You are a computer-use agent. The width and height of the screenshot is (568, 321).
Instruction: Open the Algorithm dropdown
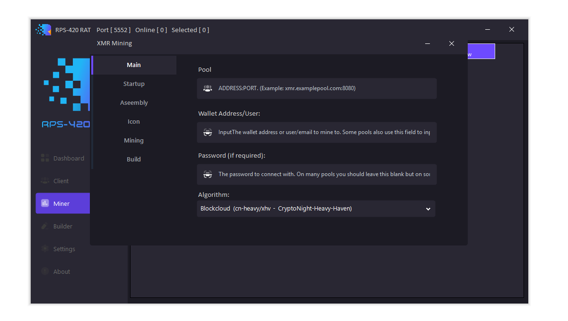(316, 208)
